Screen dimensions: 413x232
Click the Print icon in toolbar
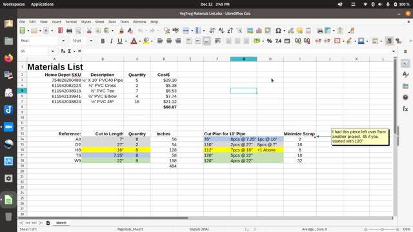click(x=69, y=30)
